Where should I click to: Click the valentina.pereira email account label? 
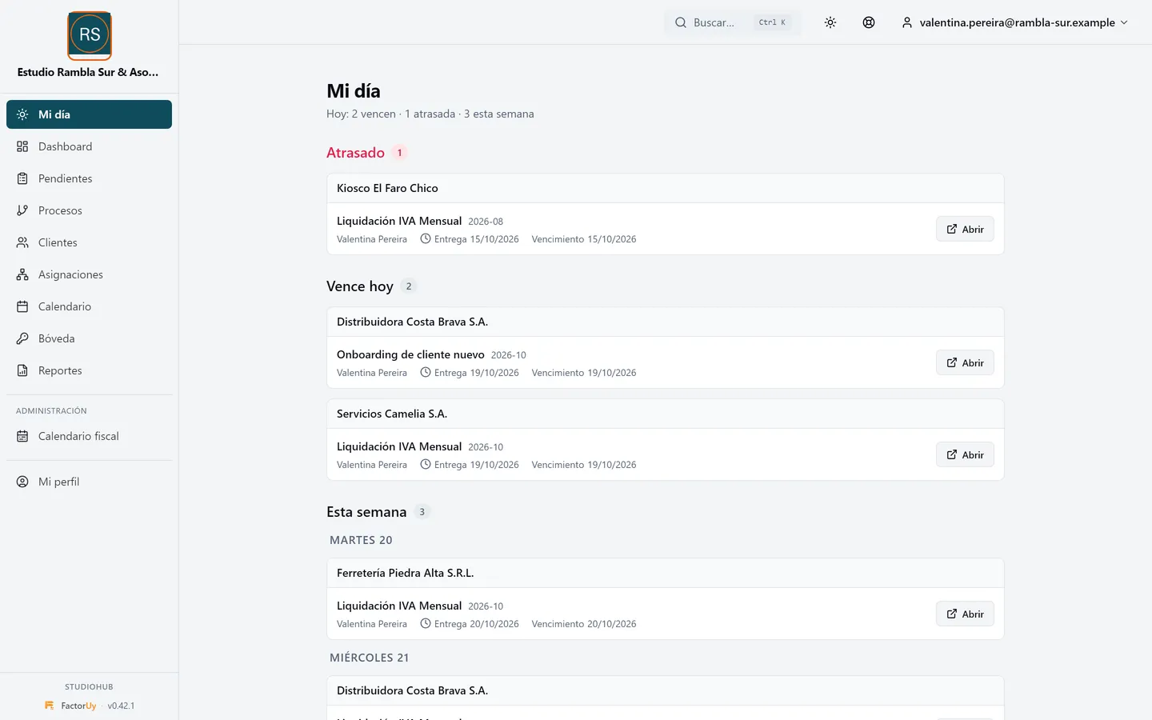1017,22
